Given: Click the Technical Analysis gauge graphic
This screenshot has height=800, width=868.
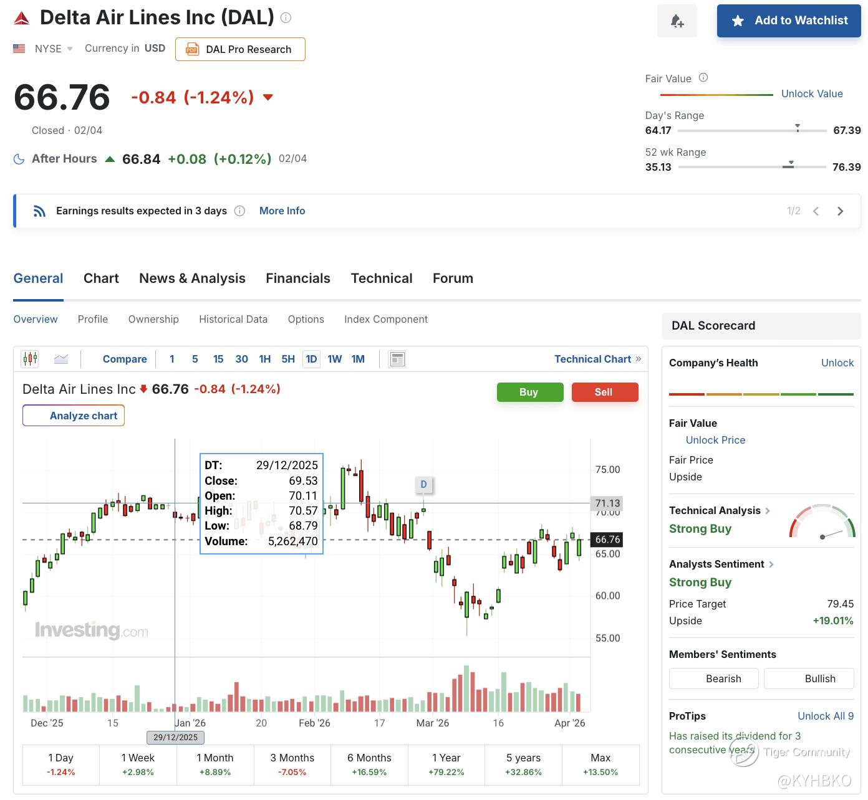Looking at the screenshot, I should point(822,521).
